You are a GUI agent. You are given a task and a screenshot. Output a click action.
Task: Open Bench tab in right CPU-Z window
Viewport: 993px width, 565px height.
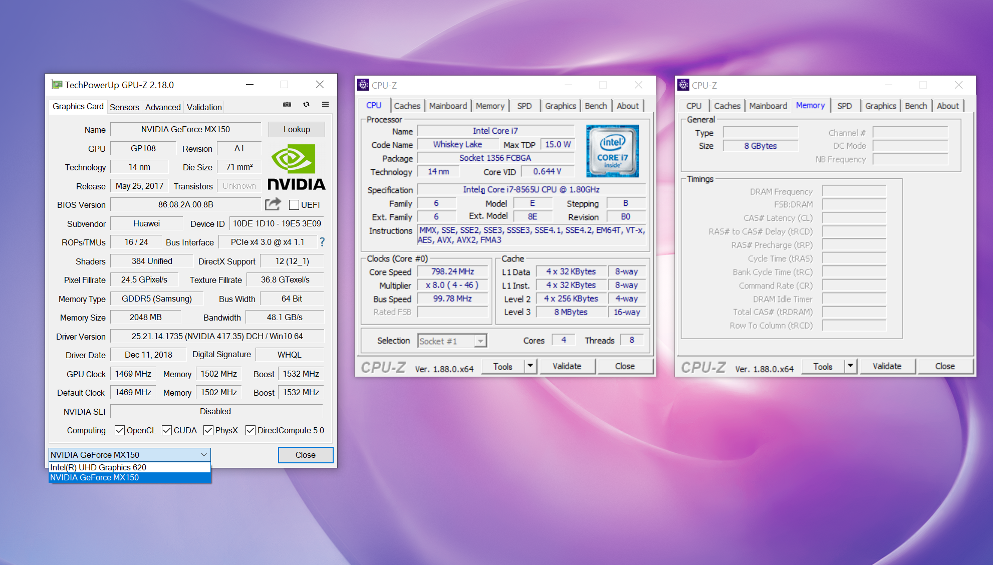(916, 106)
